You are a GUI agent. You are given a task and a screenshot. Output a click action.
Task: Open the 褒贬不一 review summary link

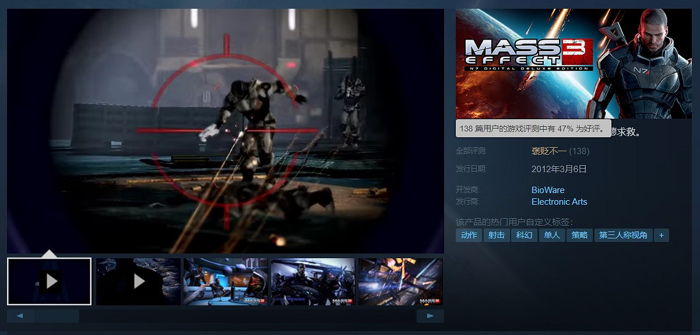coord(548,151)
